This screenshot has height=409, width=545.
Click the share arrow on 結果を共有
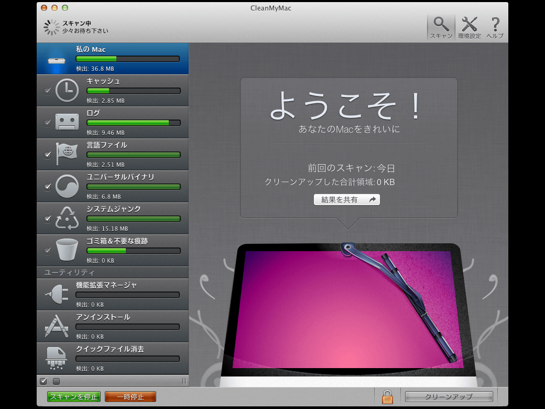[372, 200]
